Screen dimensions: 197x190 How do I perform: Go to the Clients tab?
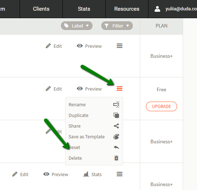[41, 9]
